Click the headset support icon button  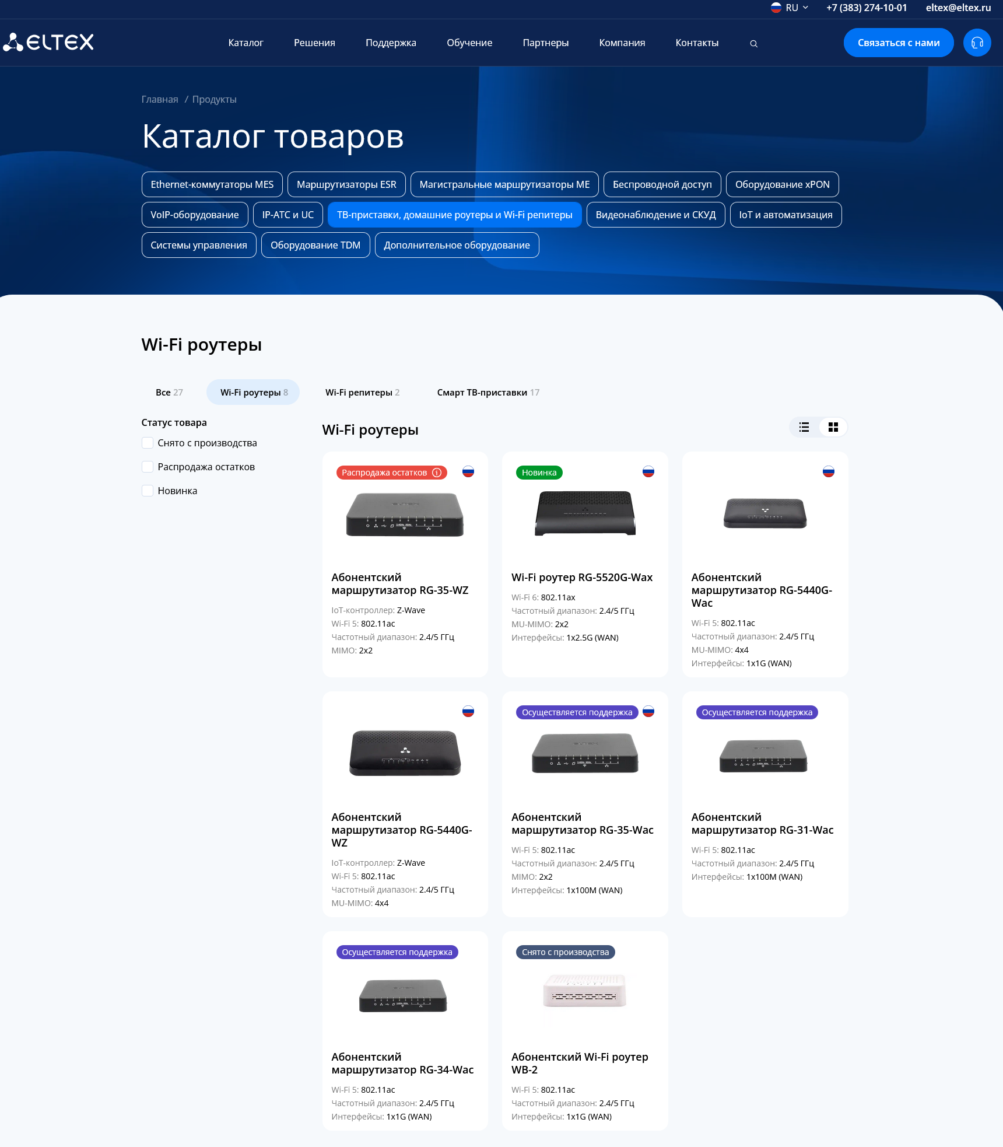pos(977,43)
